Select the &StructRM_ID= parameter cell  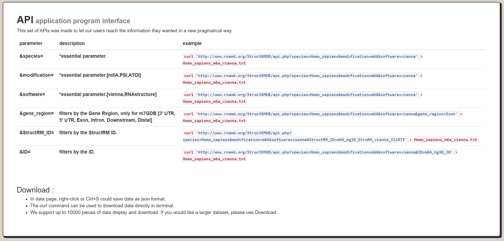click(x=37, y=133)
